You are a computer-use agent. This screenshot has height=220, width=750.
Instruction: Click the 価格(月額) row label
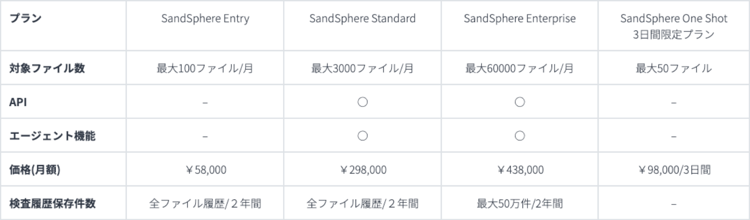tap(35, 170)
